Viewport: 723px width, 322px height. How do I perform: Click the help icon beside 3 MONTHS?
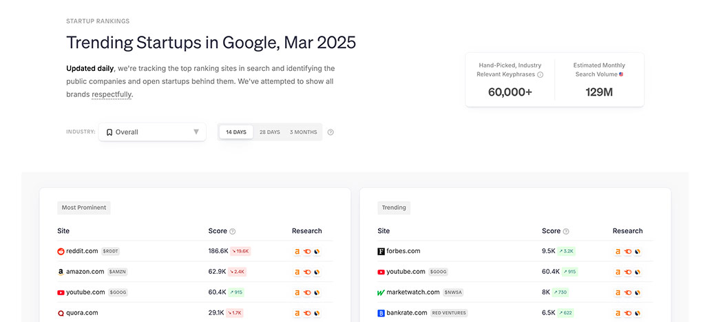[331, 132]
